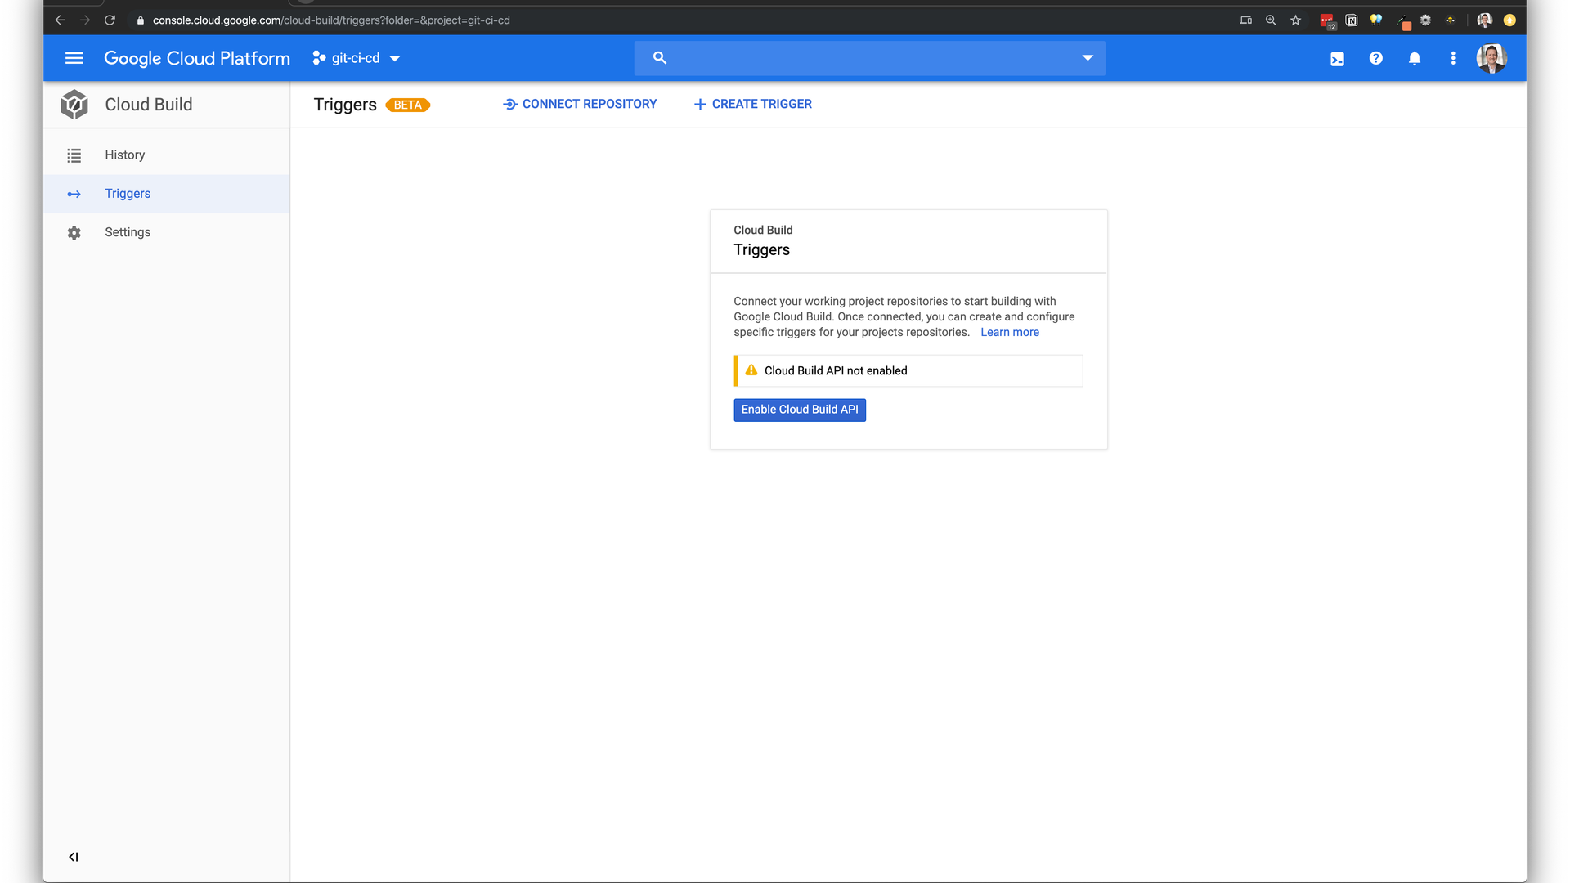1570x883 pixels.
Task: Collapse the left sidebar panel
Action: 74,857
